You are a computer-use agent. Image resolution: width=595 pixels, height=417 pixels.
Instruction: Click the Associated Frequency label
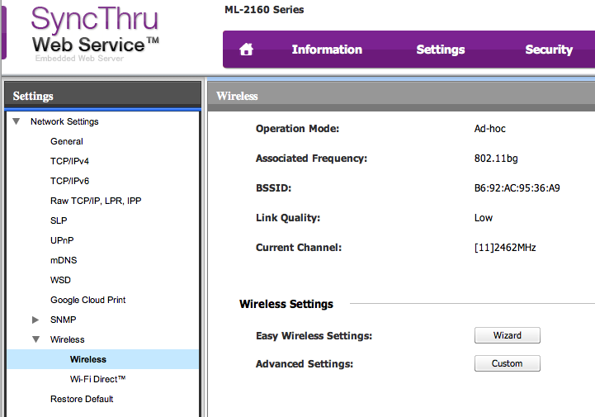tap(311, 159)
